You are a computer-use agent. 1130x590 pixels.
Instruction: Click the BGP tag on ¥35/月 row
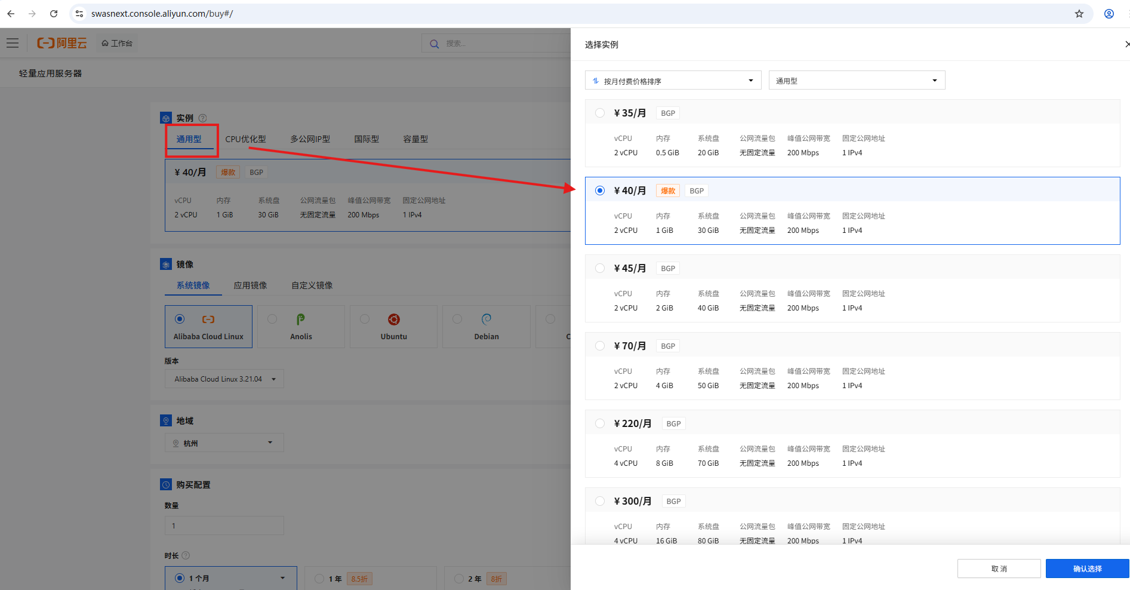668,113
